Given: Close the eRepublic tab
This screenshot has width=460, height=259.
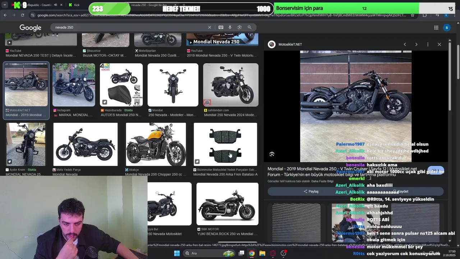Looking at the screenshot, I should pyautogui.click(x=61, y=5).
